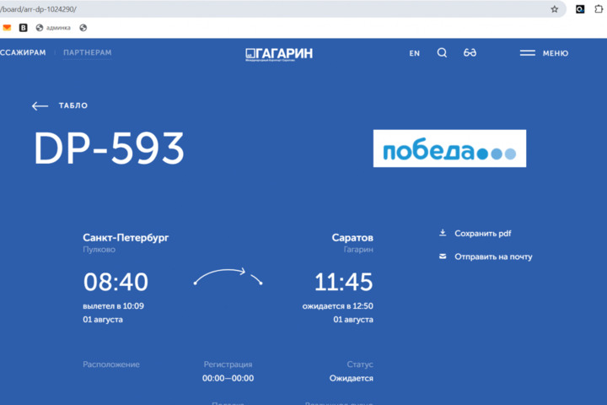
Task: Open the unnamed globe bookmark after админка
Action: (x=83, y=28)
